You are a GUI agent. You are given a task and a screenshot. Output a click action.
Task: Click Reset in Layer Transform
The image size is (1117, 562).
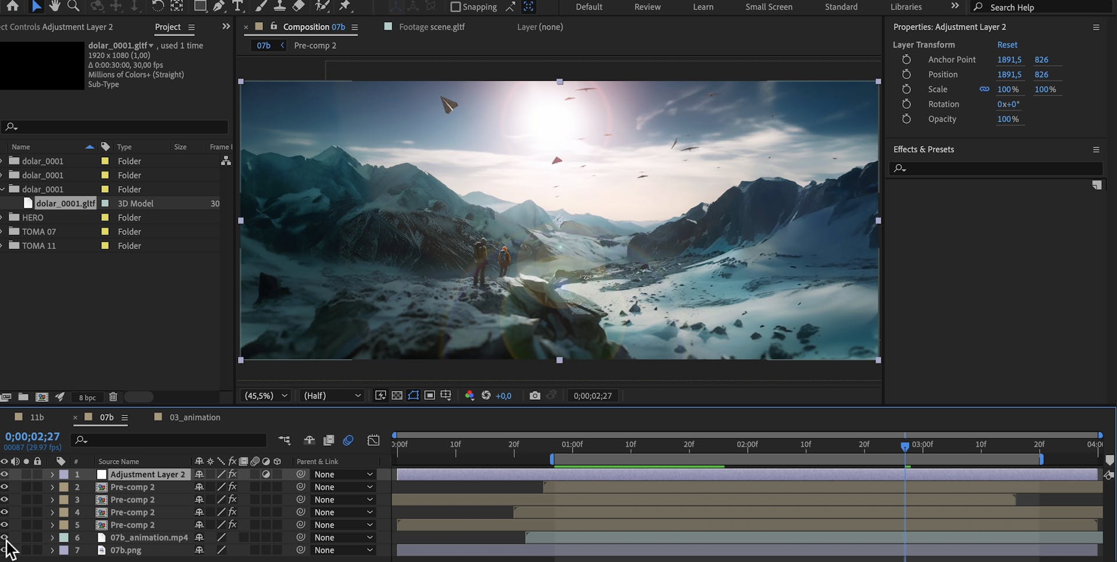click(1007, 45)
